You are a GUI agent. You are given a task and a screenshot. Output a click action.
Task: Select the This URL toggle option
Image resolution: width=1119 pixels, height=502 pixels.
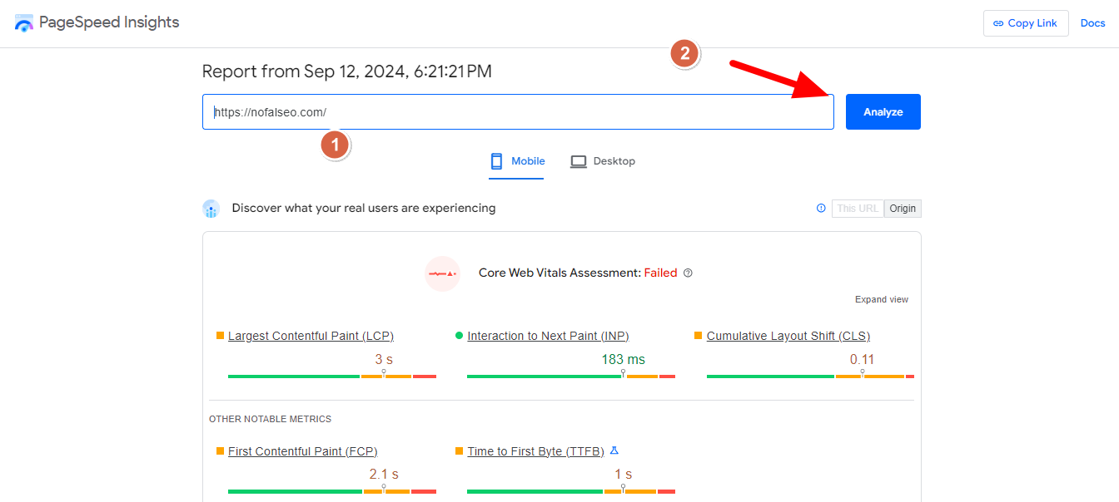pos(857,209)
